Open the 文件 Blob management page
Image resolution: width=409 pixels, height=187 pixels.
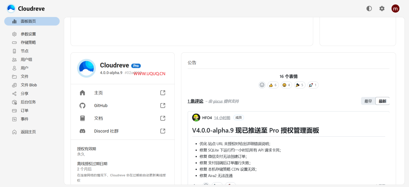click(x=28, y=85)
